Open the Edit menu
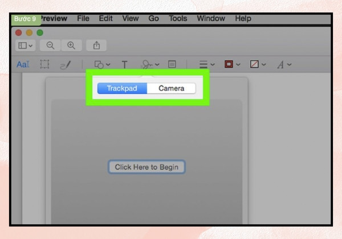 coord(106,19)
